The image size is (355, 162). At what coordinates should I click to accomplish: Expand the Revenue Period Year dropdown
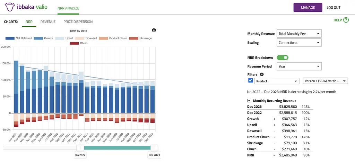(299, 66)
